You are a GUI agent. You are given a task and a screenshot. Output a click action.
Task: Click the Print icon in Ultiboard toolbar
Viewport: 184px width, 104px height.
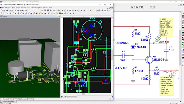point(12,11)
